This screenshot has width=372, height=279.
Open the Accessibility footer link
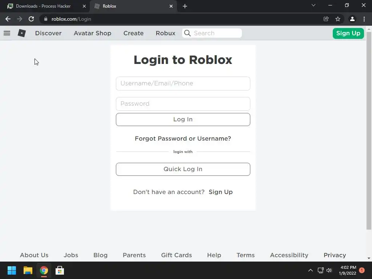pos(289,255)
